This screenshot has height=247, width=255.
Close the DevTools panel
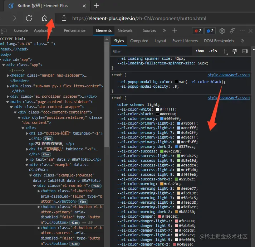tap(250, 31)
